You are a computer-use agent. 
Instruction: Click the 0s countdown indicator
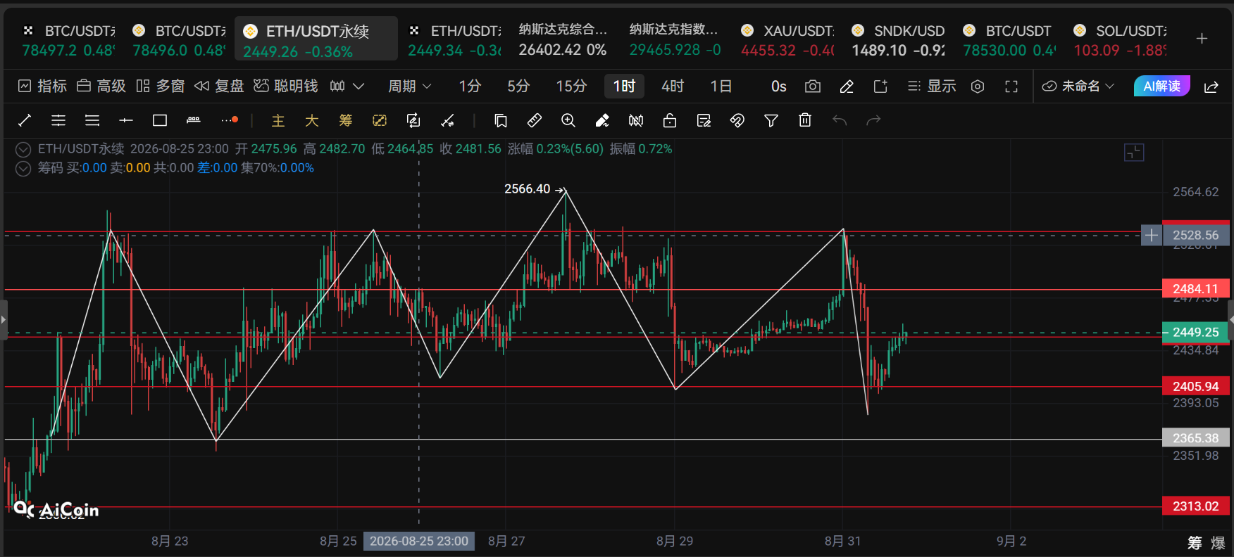tap(779, 87)
